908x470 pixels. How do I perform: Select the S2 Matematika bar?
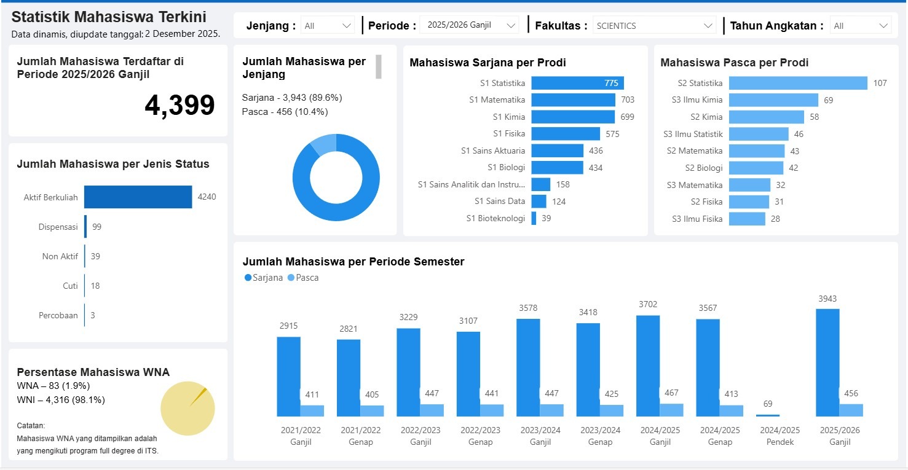(x=757, y=151)
